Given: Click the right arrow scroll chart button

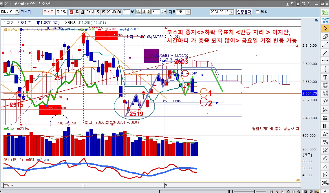Looking at the screenshot, I should [149, 12].
